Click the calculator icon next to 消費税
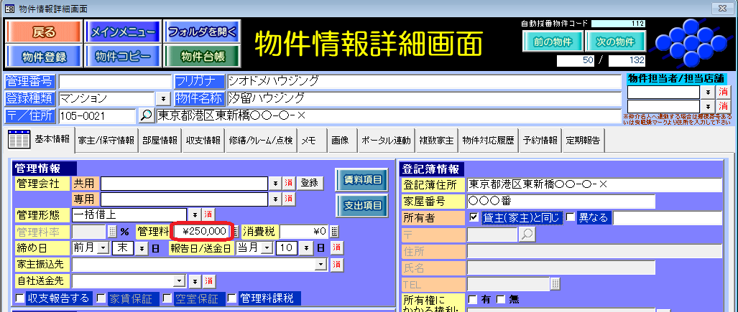 [334, 231]
